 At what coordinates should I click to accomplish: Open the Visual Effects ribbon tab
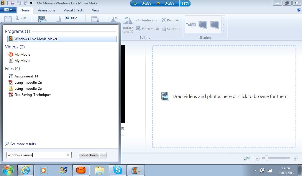[73, 10]
